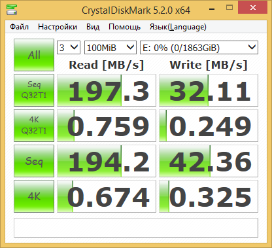Start the plain Seq test
This screenshot has height=248, width=272.
tap(34, 161)
